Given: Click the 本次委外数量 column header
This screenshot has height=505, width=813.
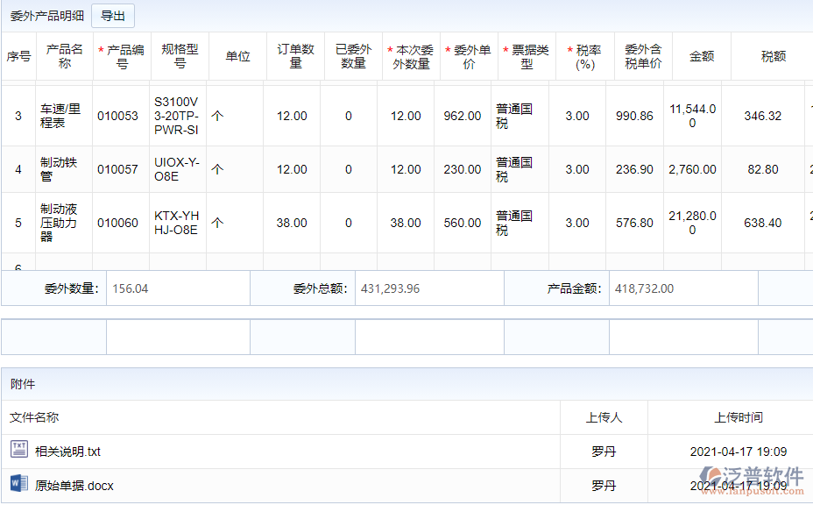Looking at the screenshot, I should [x=411, y=56].
